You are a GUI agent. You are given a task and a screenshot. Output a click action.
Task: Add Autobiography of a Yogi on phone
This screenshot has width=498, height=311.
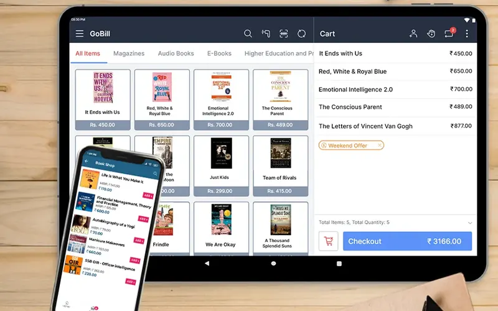139,241
